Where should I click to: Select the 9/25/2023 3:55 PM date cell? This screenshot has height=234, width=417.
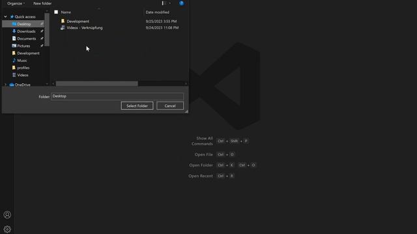click(x=161, y=21)
